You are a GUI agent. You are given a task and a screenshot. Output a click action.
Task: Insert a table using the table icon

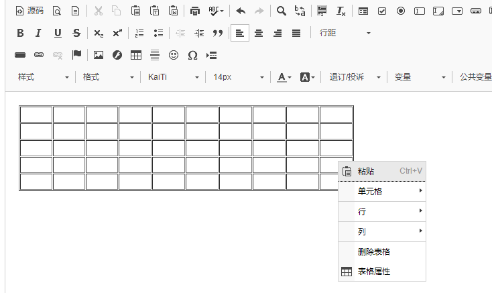coord(136,55)
